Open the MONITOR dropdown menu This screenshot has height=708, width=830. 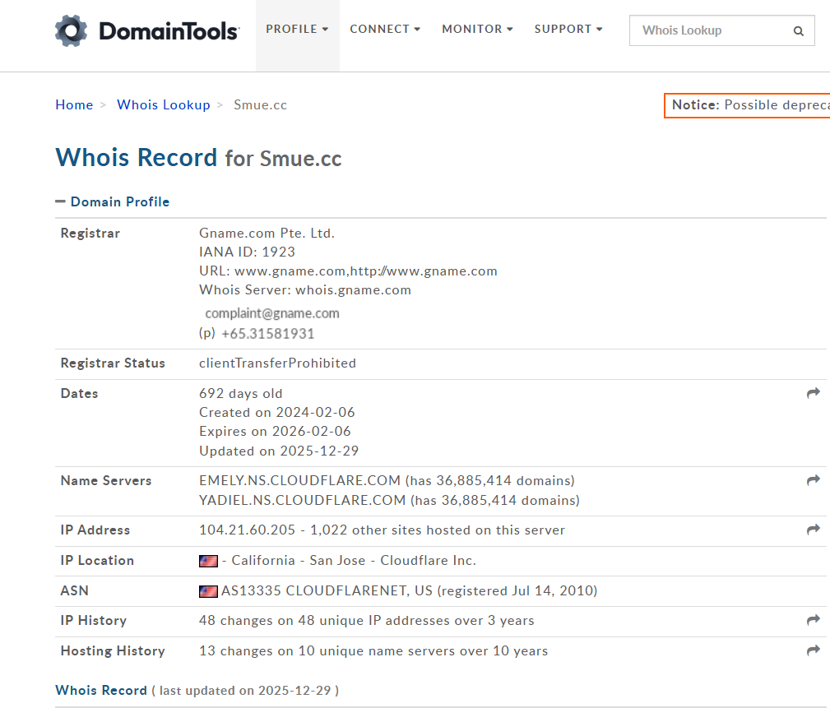click(x=477, y=30)
